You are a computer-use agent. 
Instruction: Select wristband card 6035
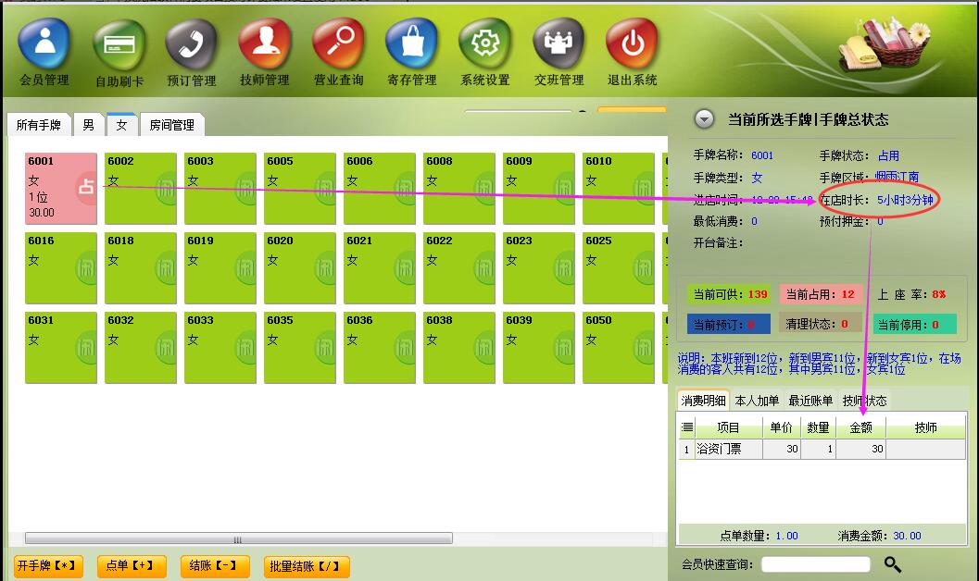(300, 348)
